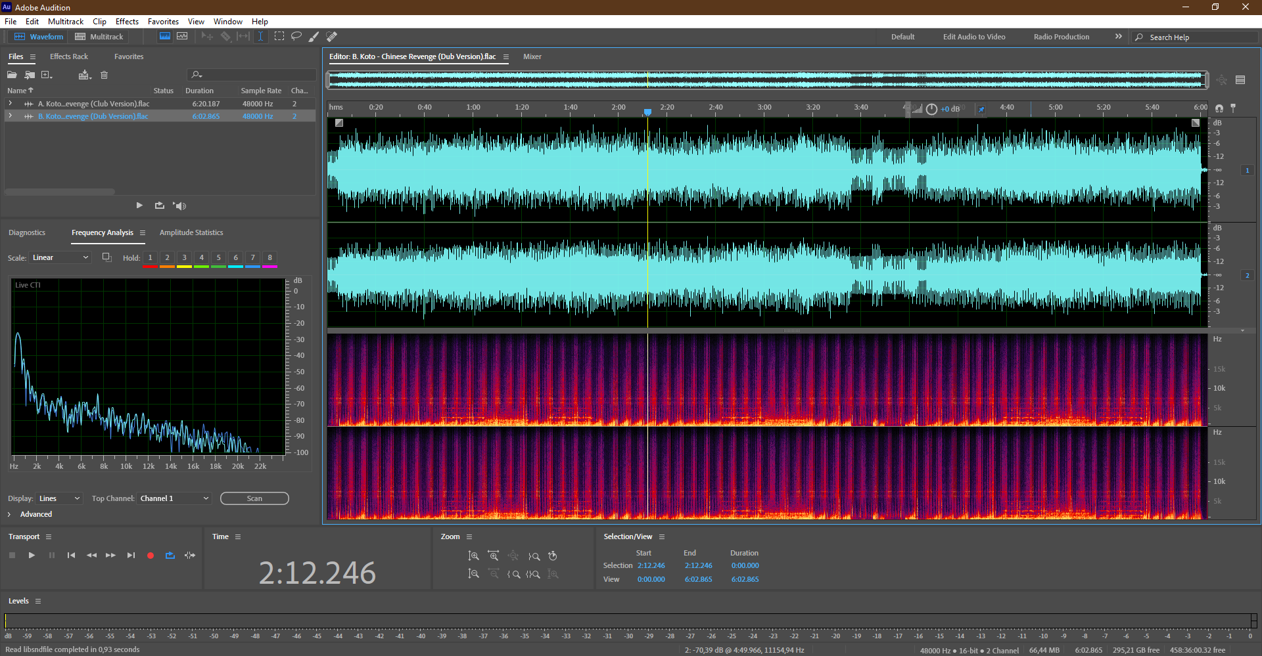The image size is (1262, 656).
Task: Expand the Advanced section
Action: point(9,515)
